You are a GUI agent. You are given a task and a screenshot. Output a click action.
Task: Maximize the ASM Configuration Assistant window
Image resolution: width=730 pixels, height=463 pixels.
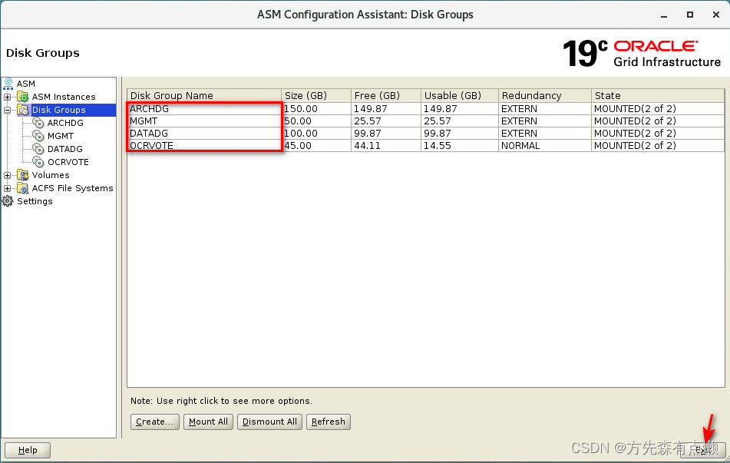pos(690,15)
